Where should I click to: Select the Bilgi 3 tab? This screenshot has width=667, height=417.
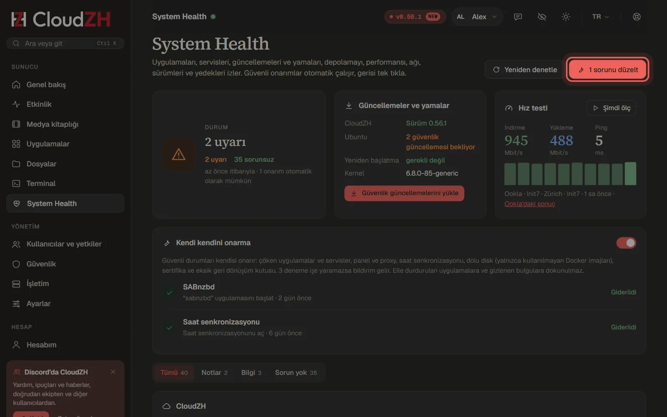click(x=251, y=373)
